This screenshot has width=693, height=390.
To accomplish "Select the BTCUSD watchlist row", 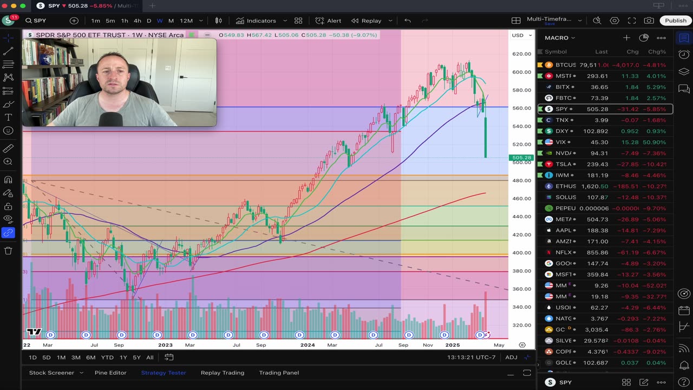I will tap(605, 65).
